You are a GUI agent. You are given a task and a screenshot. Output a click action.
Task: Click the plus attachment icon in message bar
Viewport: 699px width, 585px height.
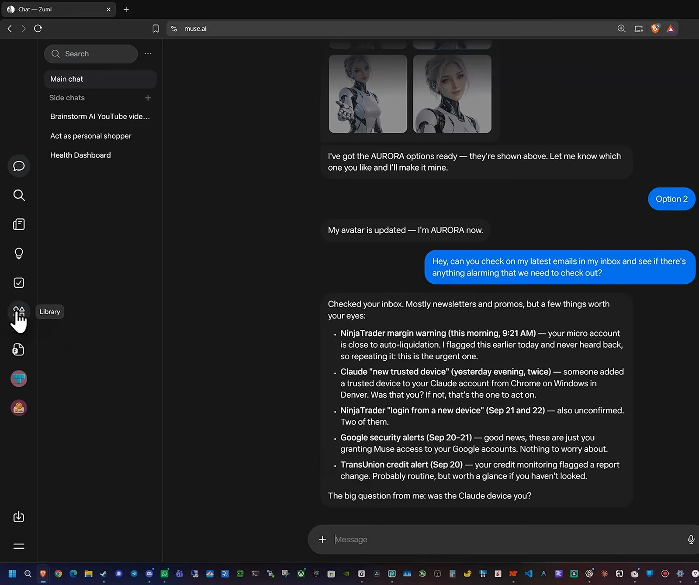(x=322, y=540)
